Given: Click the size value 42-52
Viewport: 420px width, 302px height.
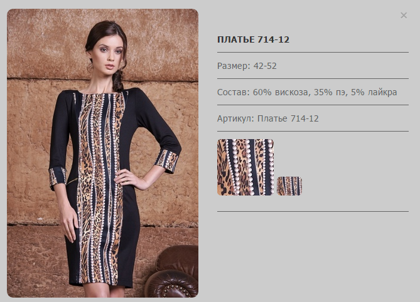Looking at the screenshot, I should 265,66.
